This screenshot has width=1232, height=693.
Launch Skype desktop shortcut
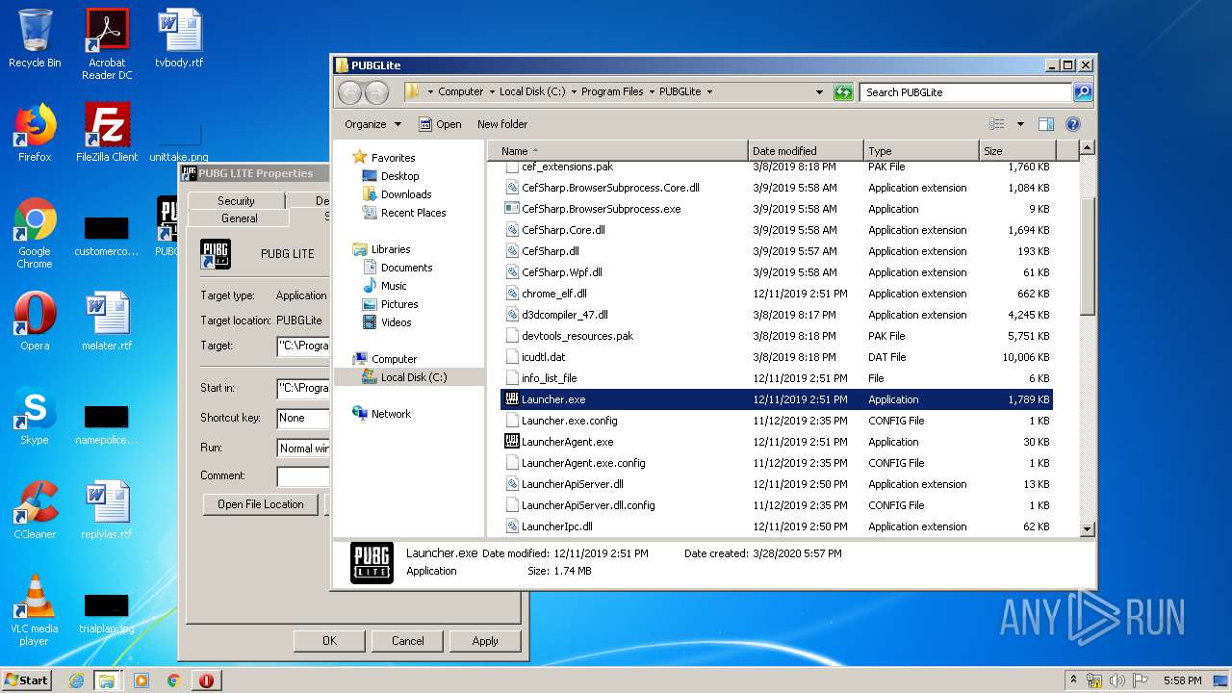point(35,416)
